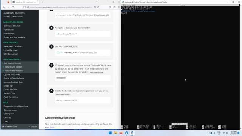This screenshot has height=136, width=242.
Task: Open the Pocket save icon in the browser toolbar
Action: (110, 7)
